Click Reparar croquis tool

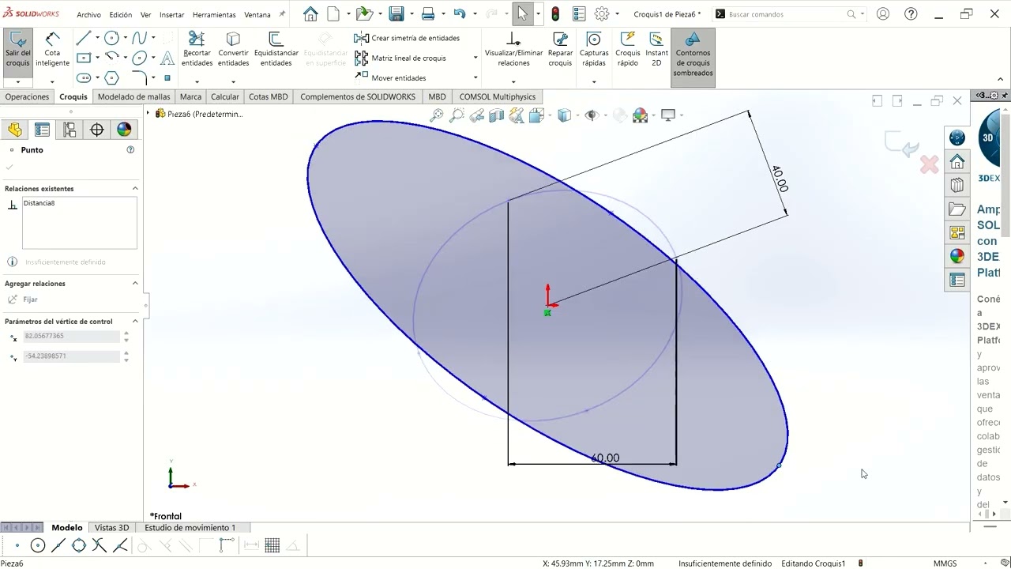click(560, 50)
